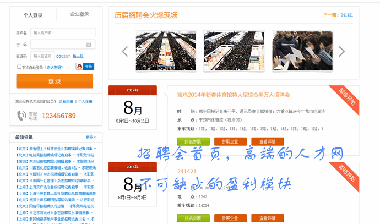
Task: Enable the 下次自动登录 checkbox
Action: tap(19, 67)
